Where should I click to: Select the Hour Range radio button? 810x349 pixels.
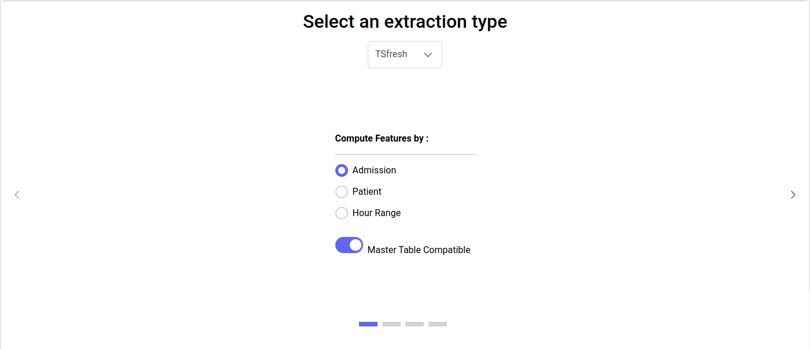tap(342, 213)
